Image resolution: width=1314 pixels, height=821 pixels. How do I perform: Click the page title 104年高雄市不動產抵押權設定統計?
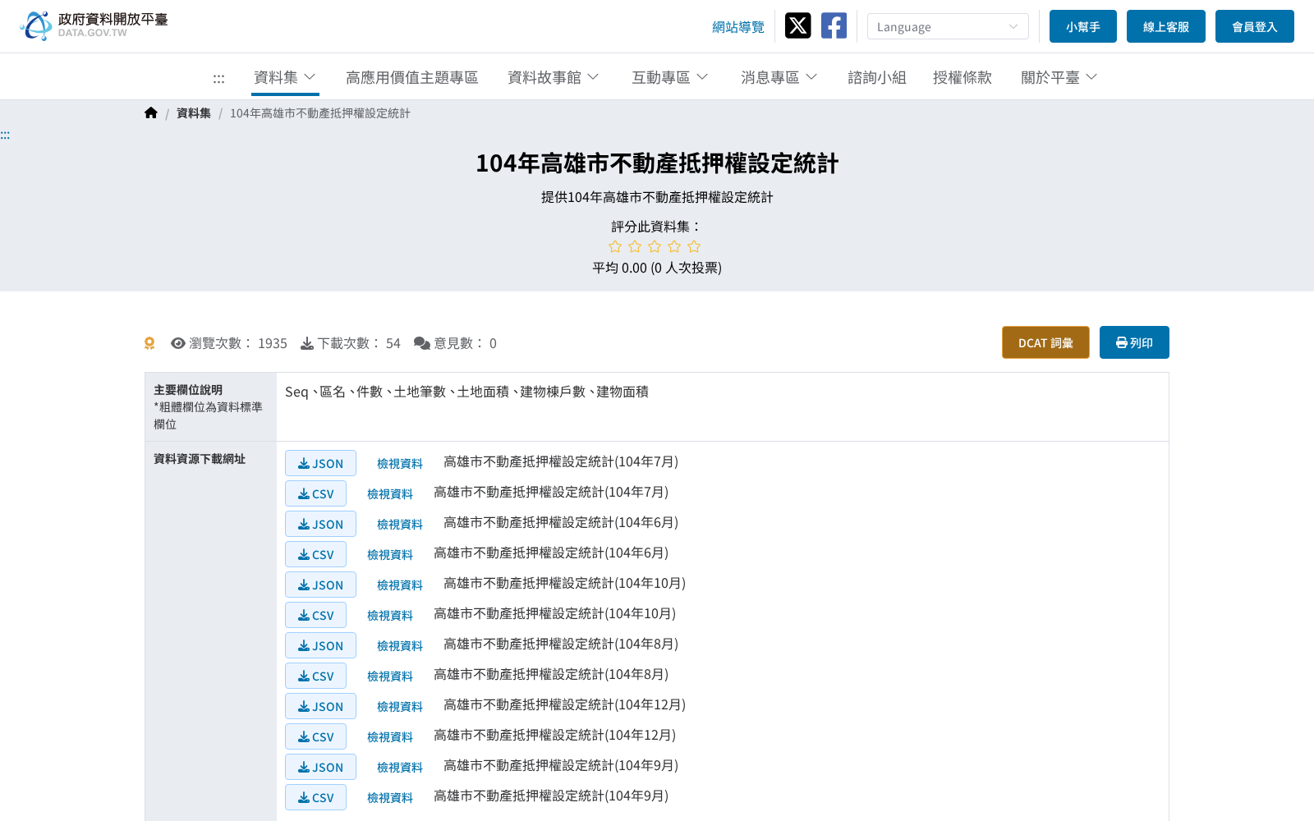click(657, 163)
